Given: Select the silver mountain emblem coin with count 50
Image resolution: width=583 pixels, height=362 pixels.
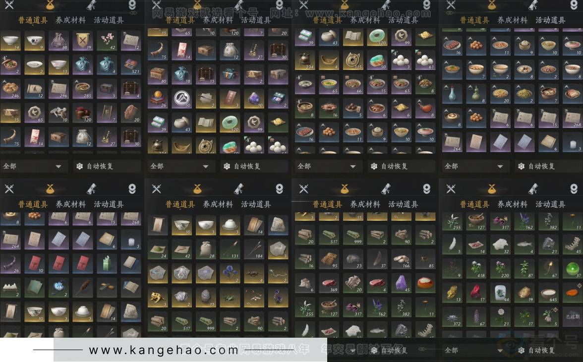Looking at the screenshot, I should [x=182, y=98].
